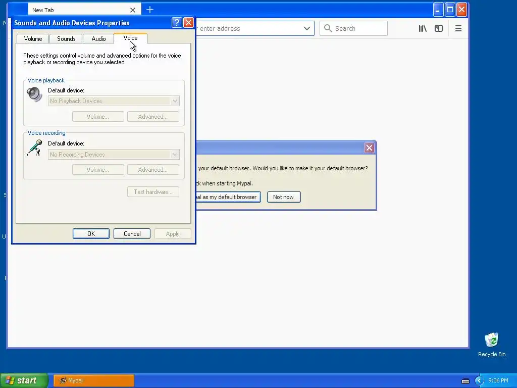Select the Voice tab

point(130,38)
